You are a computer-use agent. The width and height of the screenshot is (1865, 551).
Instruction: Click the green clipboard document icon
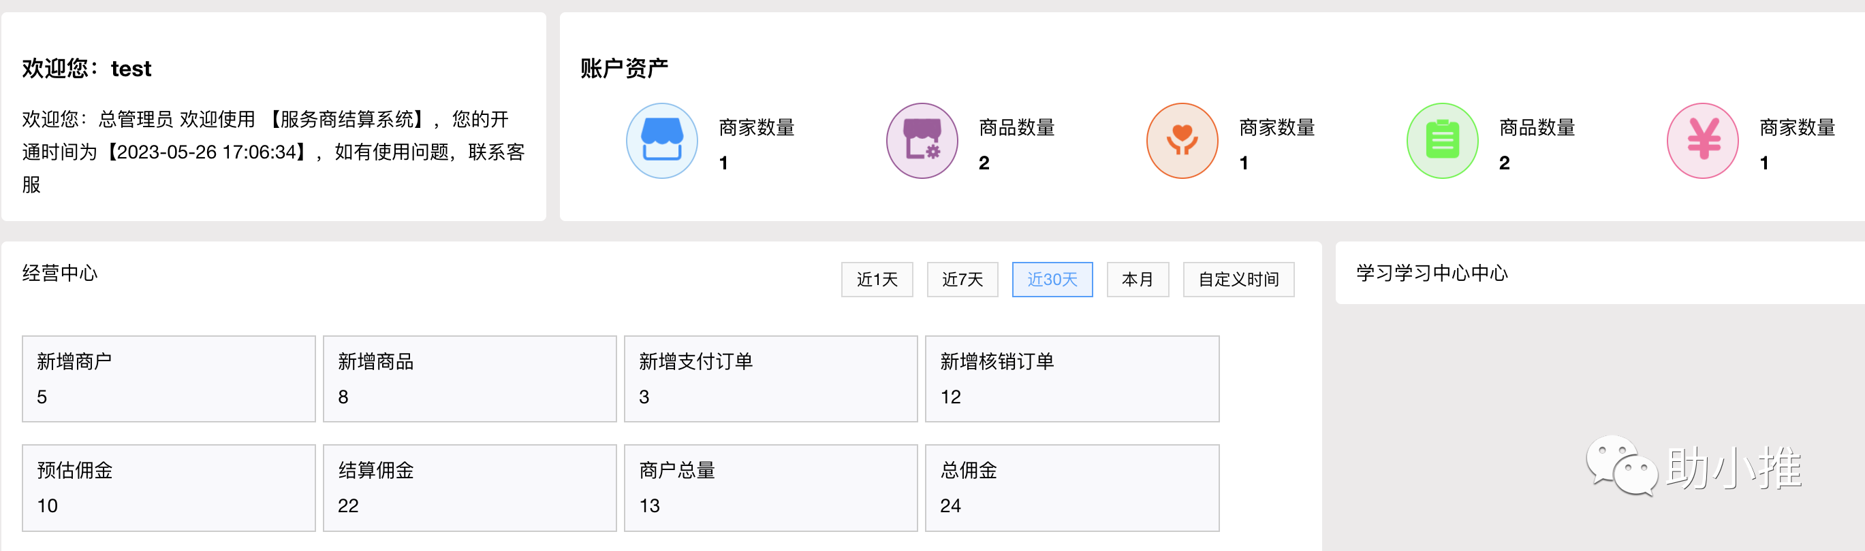click(1442, 140)
